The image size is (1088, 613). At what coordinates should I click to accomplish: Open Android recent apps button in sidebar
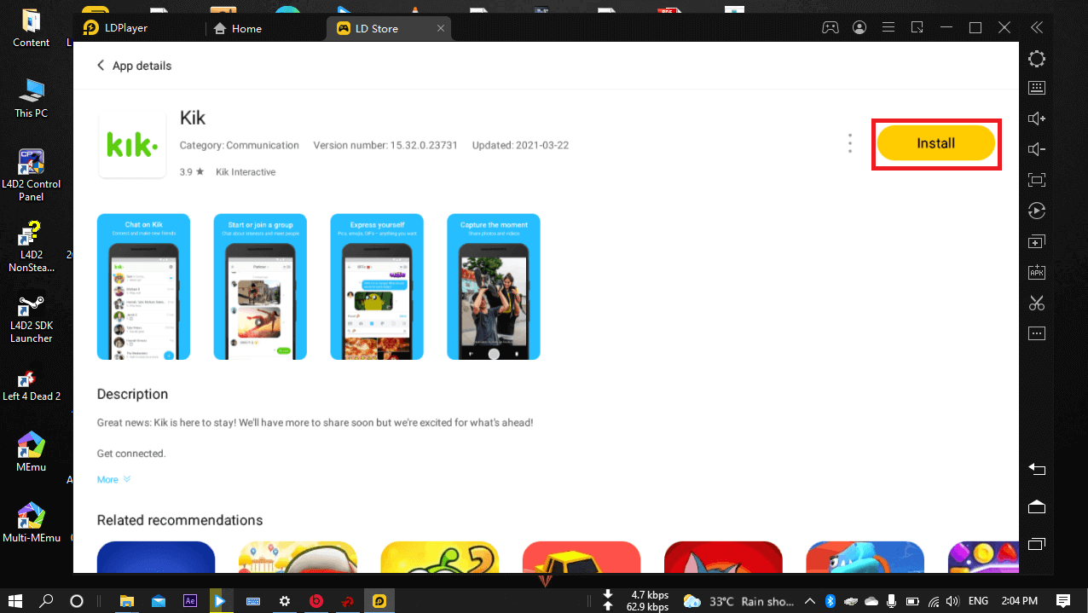(1037, 544)
